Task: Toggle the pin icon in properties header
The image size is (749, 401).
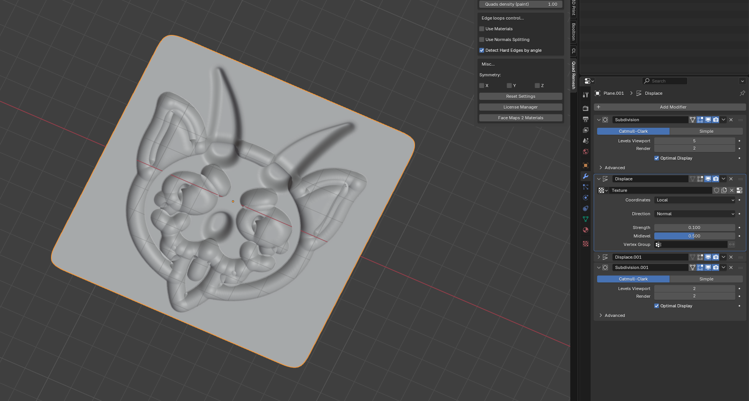Action: (x=742, y=93)
